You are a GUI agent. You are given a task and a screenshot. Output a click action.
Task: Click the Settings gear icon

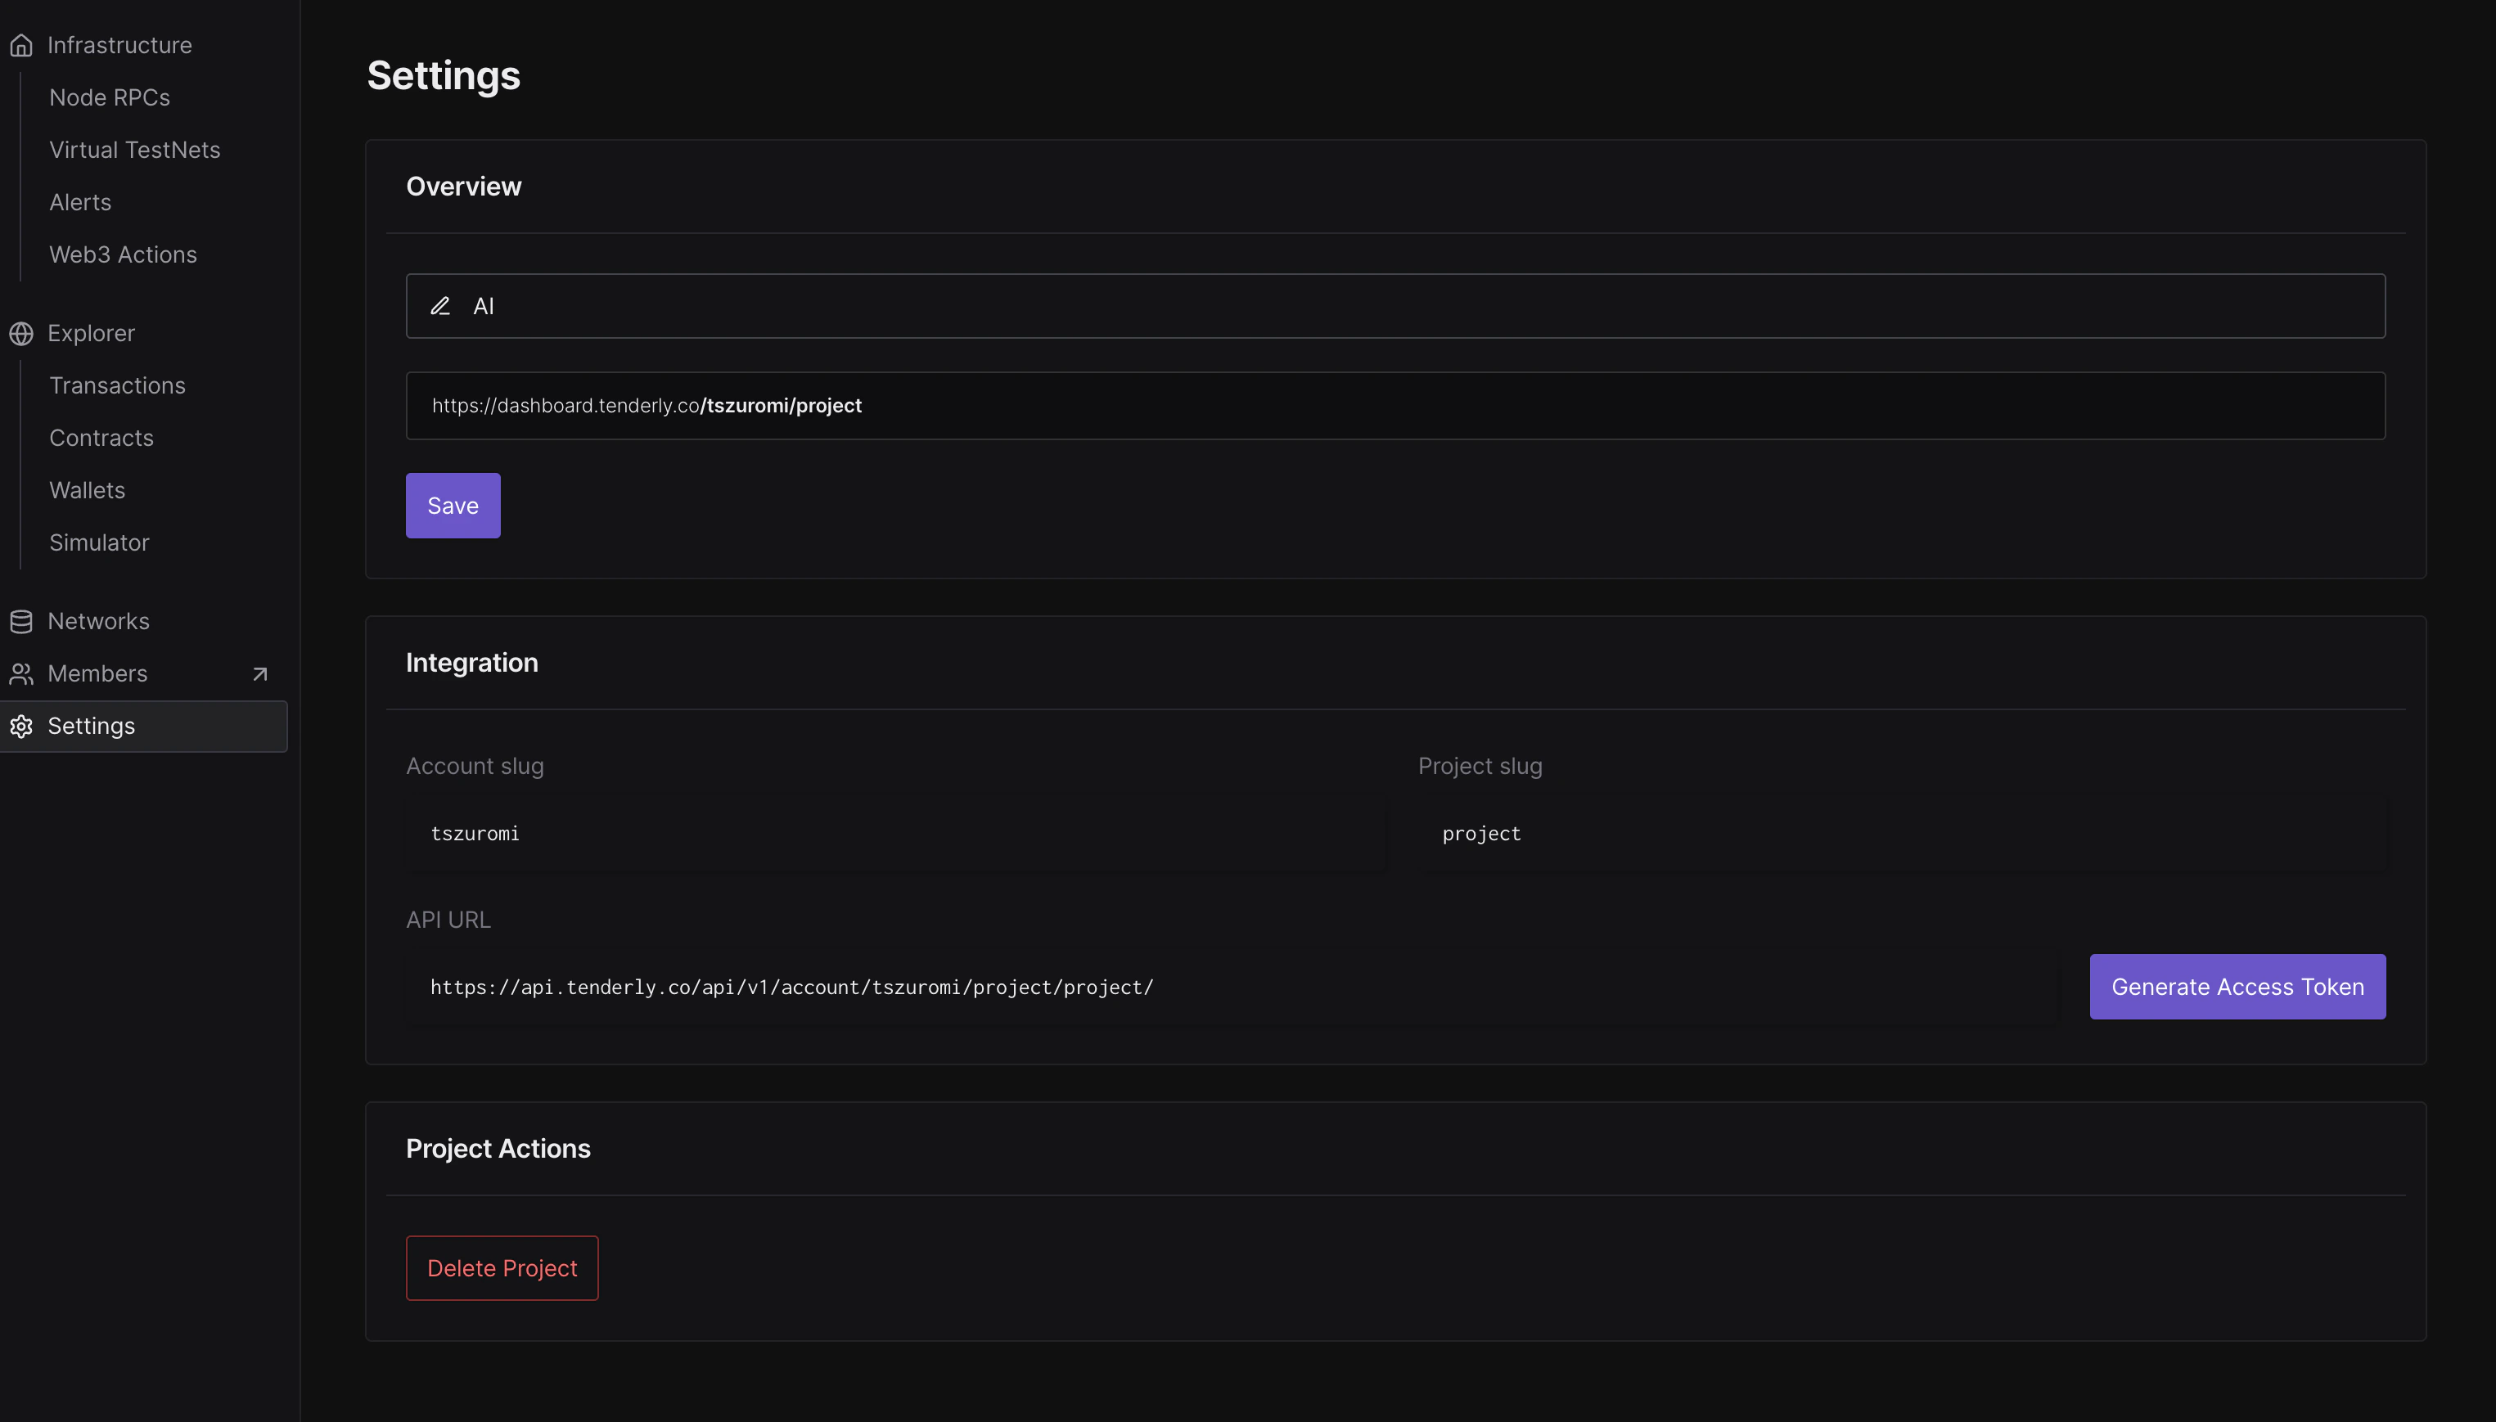(x=21, y=726)
